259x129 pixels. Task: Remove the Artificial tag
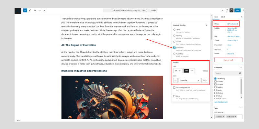pos(224,117)
